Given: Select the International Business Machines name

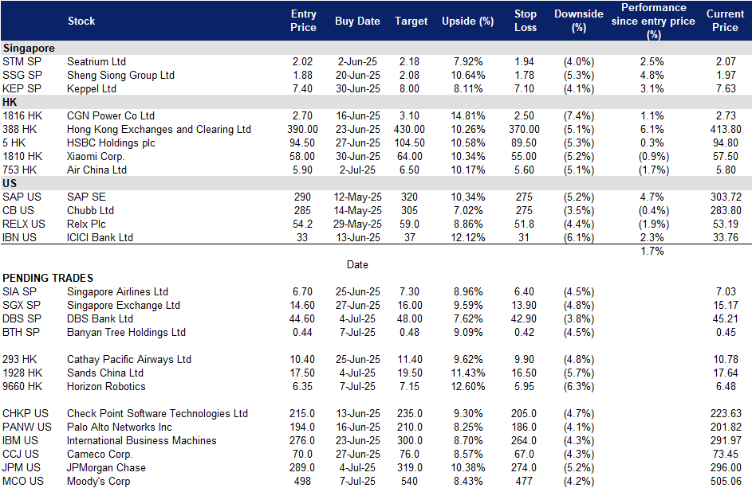Looking at the screenshot, I should (141, 440).
